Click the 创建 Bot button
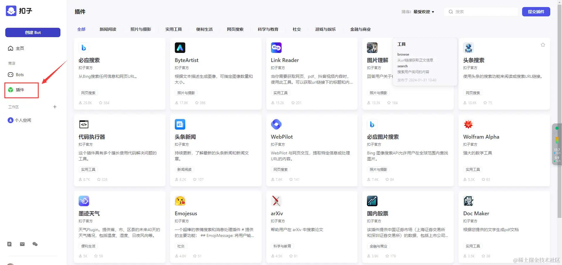The height and width of the screenshot is (265, 562). 33,32
